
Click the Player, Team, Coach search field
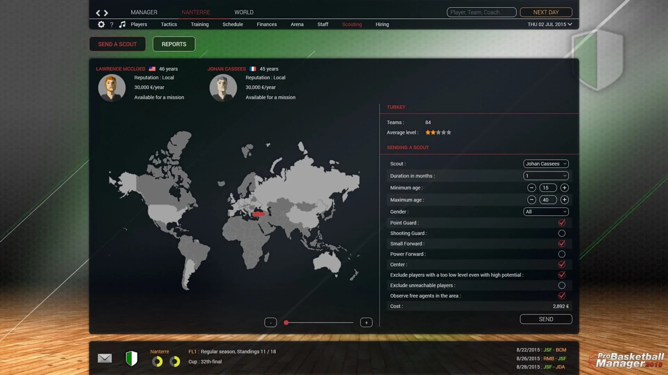pyautogui.click(x=481, y=12)
